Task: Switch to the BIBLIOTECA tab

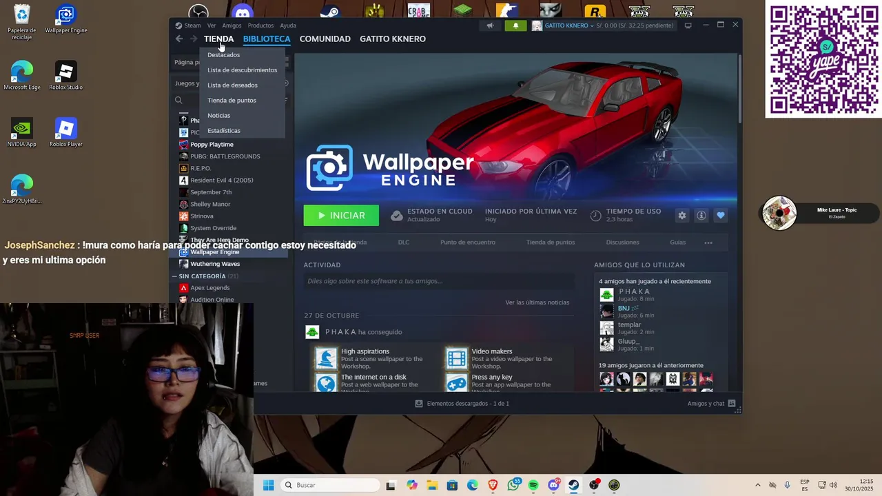Action: tap(267, 39)
